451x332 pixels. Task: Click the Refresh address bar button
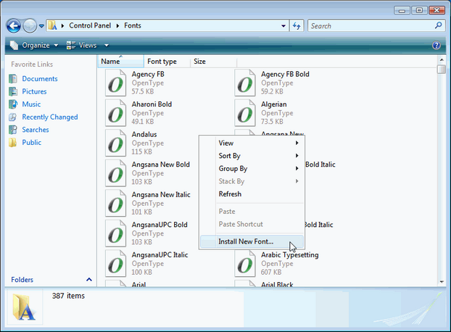(x=297, y=26)
